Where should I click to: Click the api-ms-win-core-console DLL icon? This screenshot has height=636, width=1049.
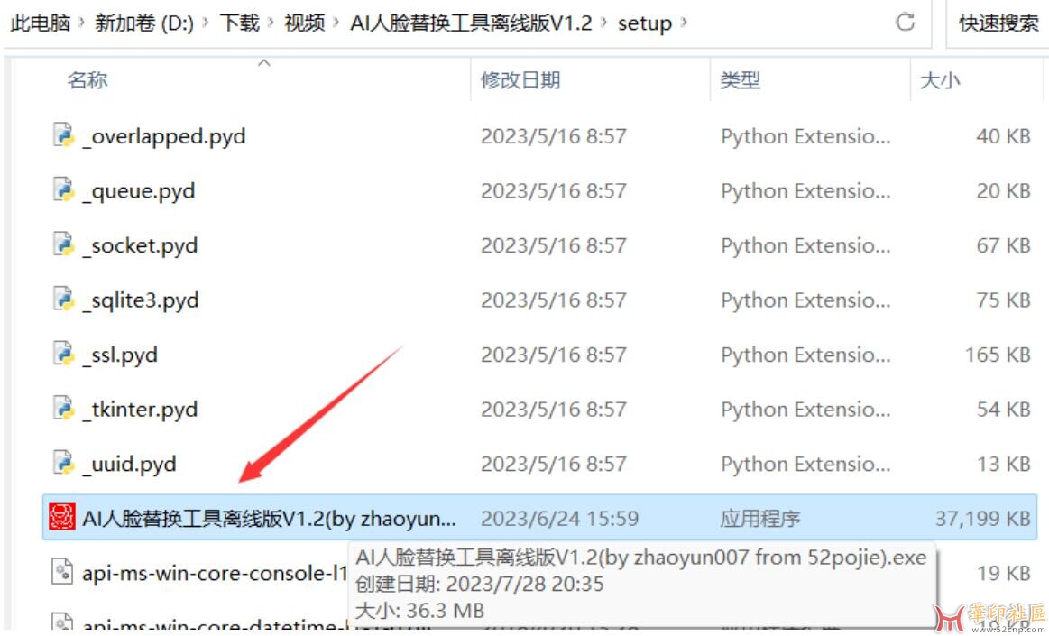(62, 573)
